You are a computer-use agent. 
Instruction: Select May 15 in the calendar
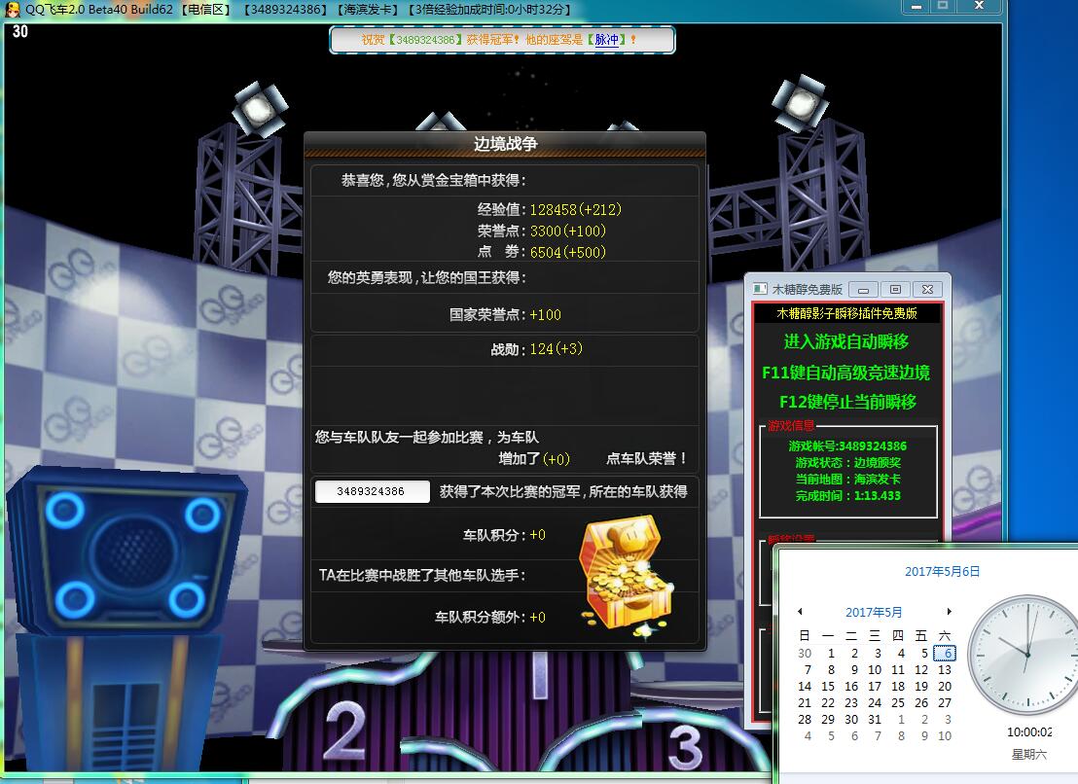(x=828, y=687)
